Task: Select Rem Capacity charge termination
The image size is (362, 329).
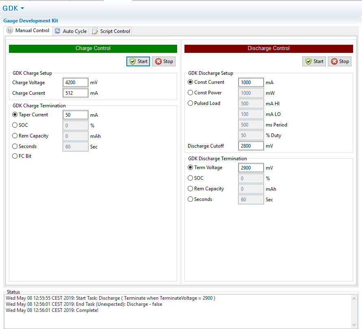Action: (30, 136)
